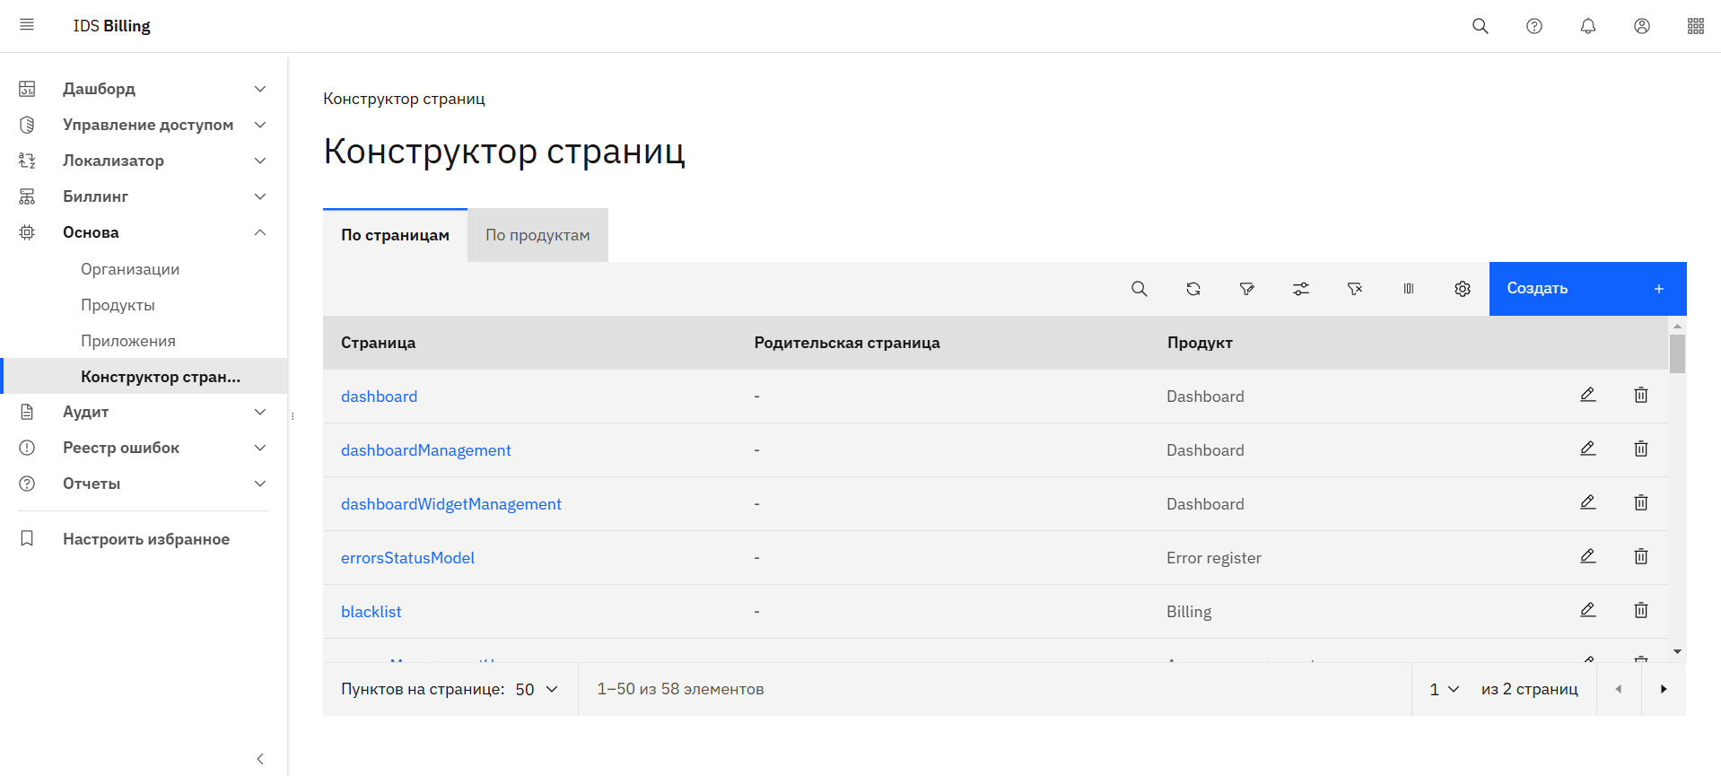Refresh the pages table
1721x776 pixels.
pyautogui.click(x=1192, y=289)
